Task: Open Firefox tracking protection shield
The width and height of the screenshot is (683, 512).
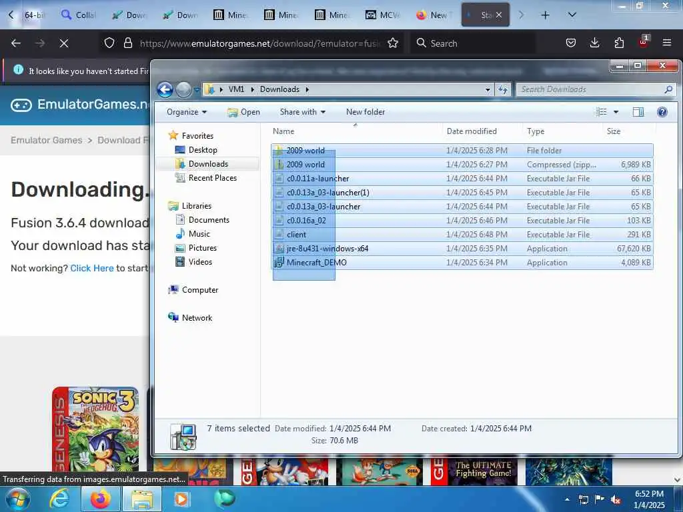Action: [x=109, y=43]
